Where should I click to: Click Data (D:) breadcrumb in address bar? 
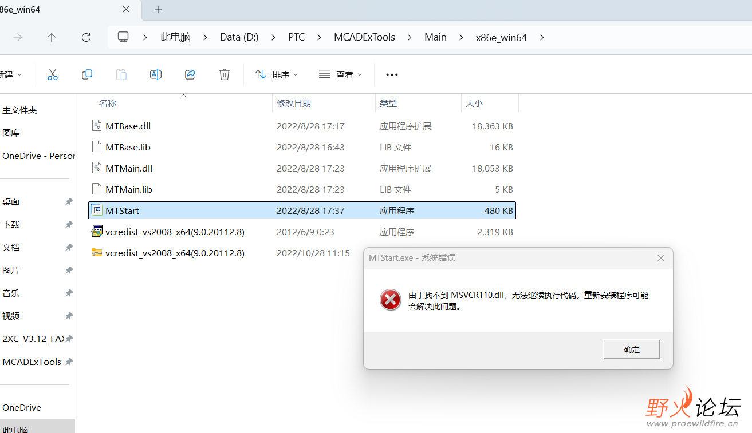point(239,37)
